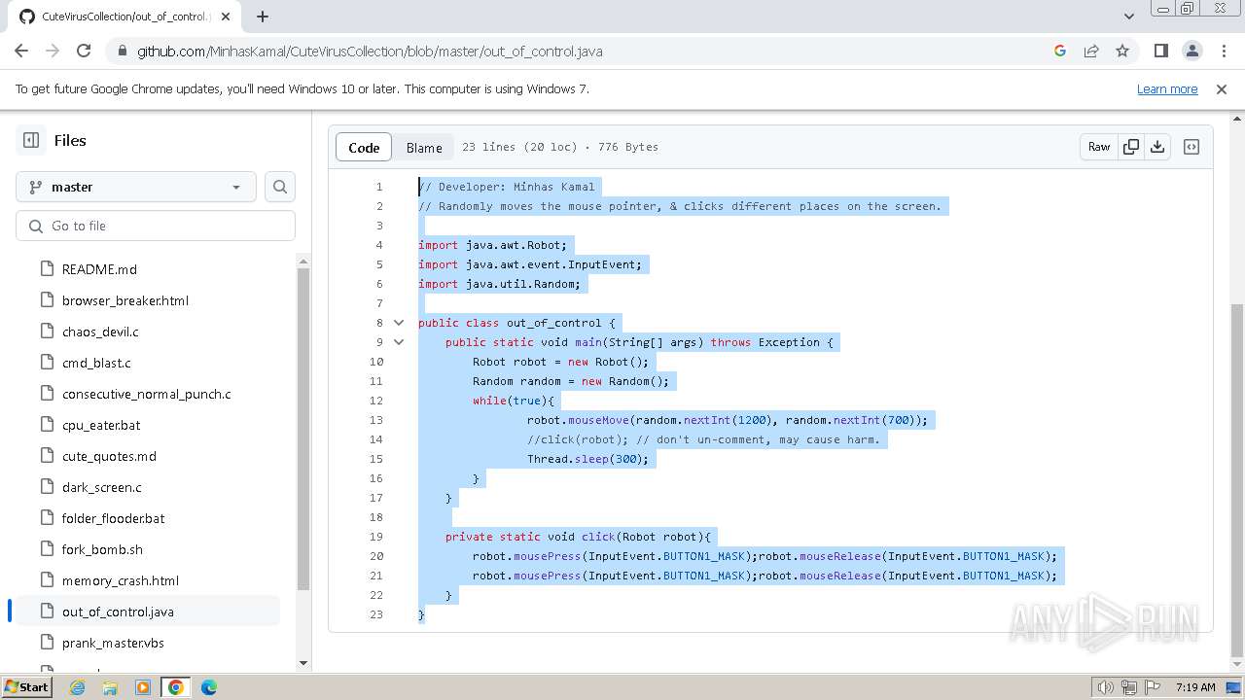The height and width of the screenshot is (700, 1245).
Task: Follow the Learn more link
Action: (1167, 88)
